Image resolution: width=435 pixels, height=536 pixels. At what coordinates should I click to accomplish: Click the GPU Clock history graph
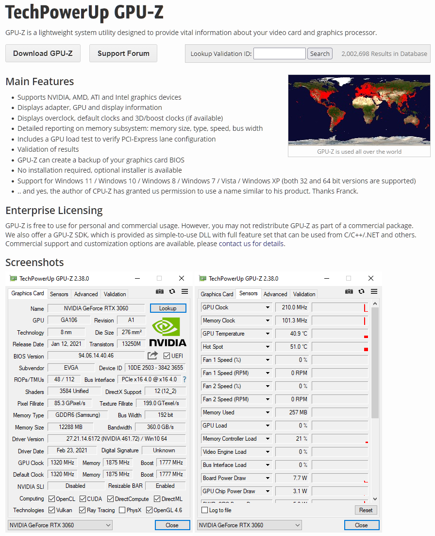pos(340,307)
